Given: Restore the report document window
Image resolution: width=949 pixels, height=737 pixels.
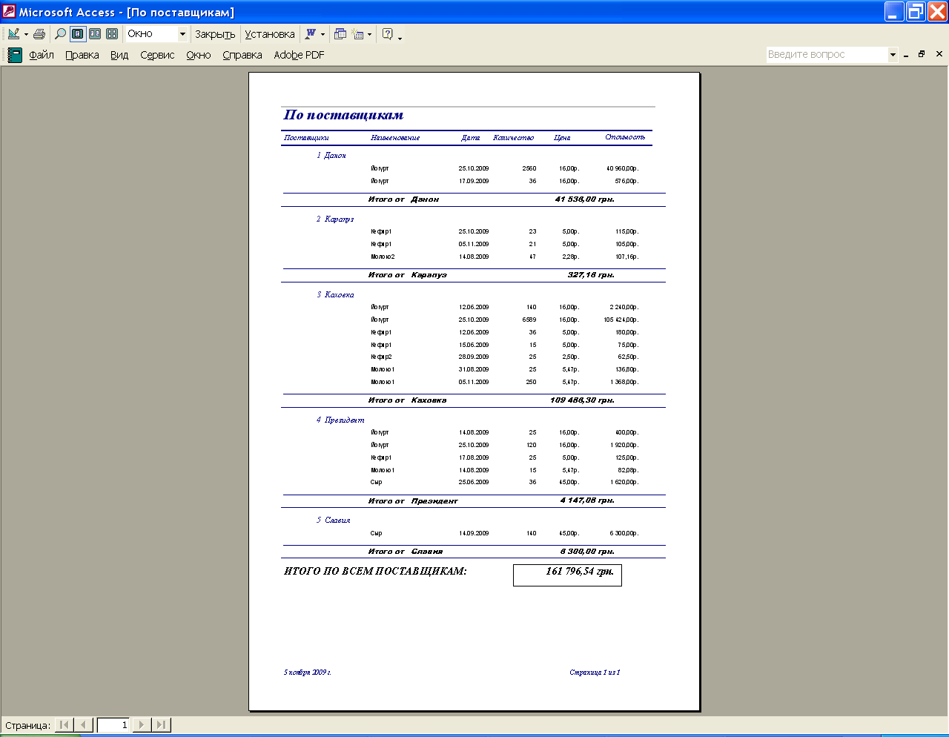Looking at the screenshot, I should [922, 54].
